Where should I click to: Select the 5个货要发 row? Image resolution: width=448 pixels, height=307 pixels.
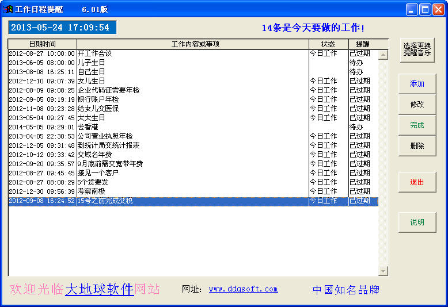(193, 182)
